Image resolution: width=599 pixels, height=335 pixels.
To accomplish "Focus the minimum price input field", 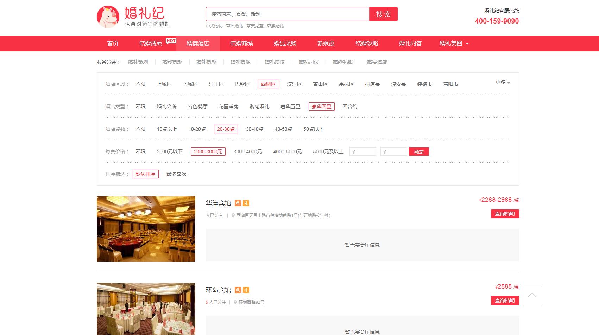I will tap(363, 152).
